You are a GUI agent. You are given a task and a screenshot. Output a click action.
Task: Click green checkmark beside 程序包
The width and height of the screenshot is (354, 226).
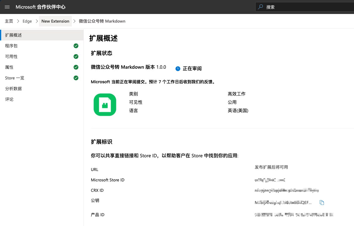click(x=76, y=46)
